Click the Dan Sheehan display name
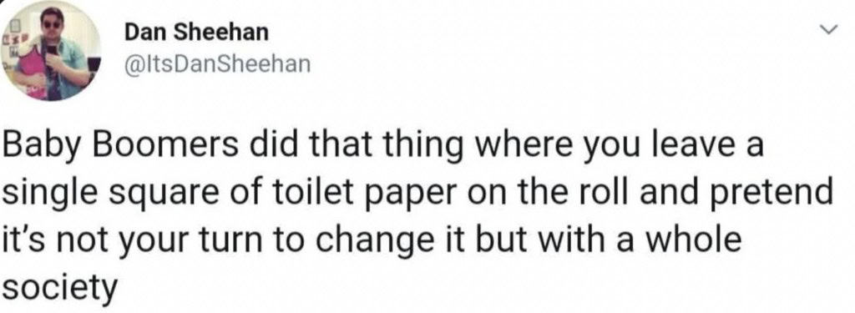Screen dimensions: 855x313 click(x=196, y=33)
